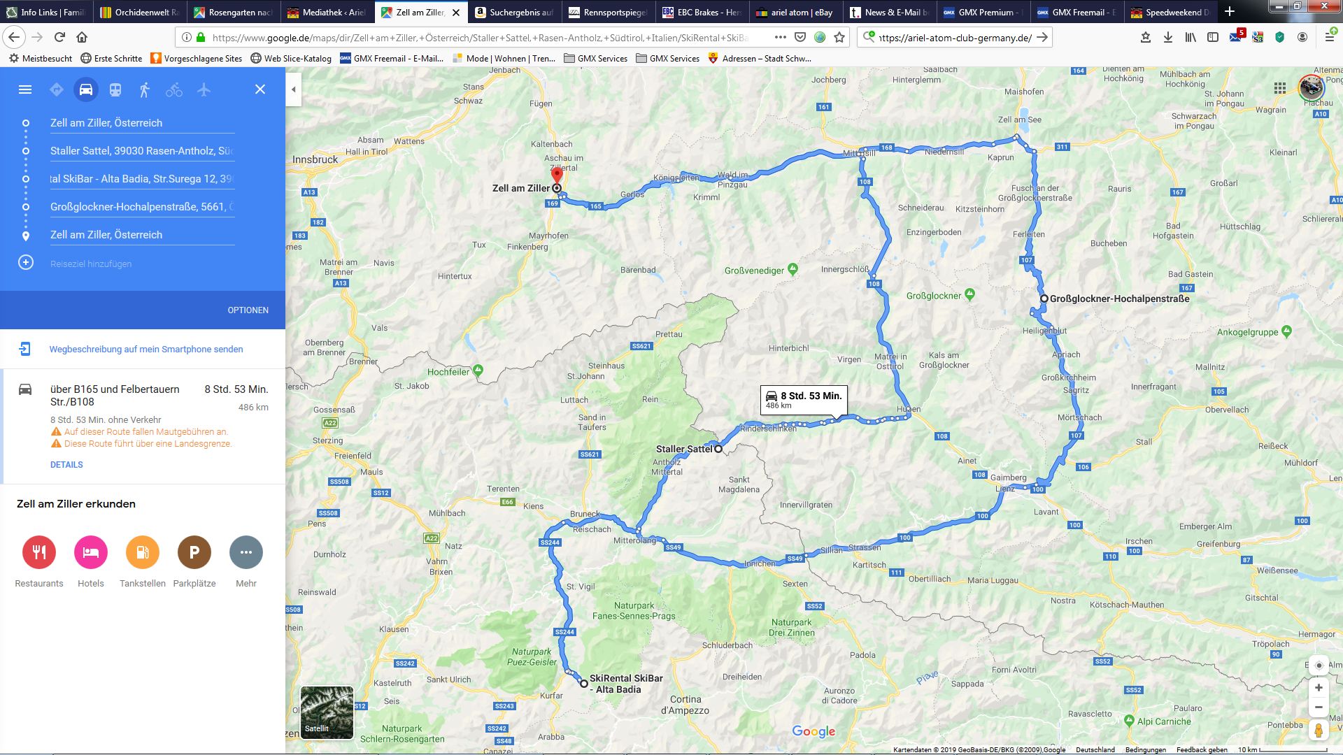
Task: Zoom in on the map
Action: coord(1319,688)
